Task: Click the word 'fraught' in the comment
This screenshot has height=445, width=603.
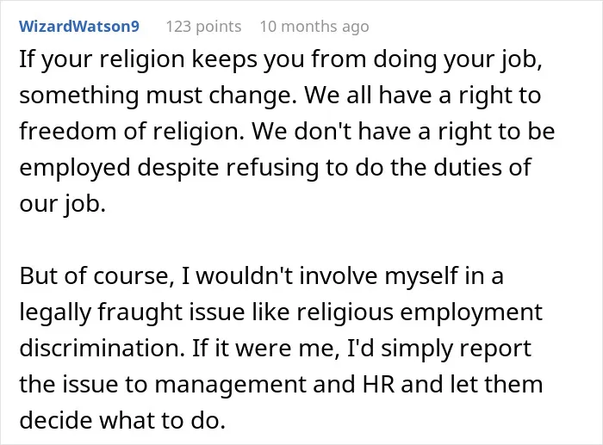Action: pos(140,312)
